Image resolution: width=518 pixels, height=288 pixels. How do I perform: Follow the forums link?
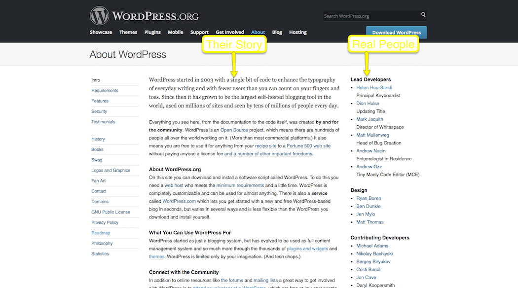pyautogui.click(x=232, y=281)
